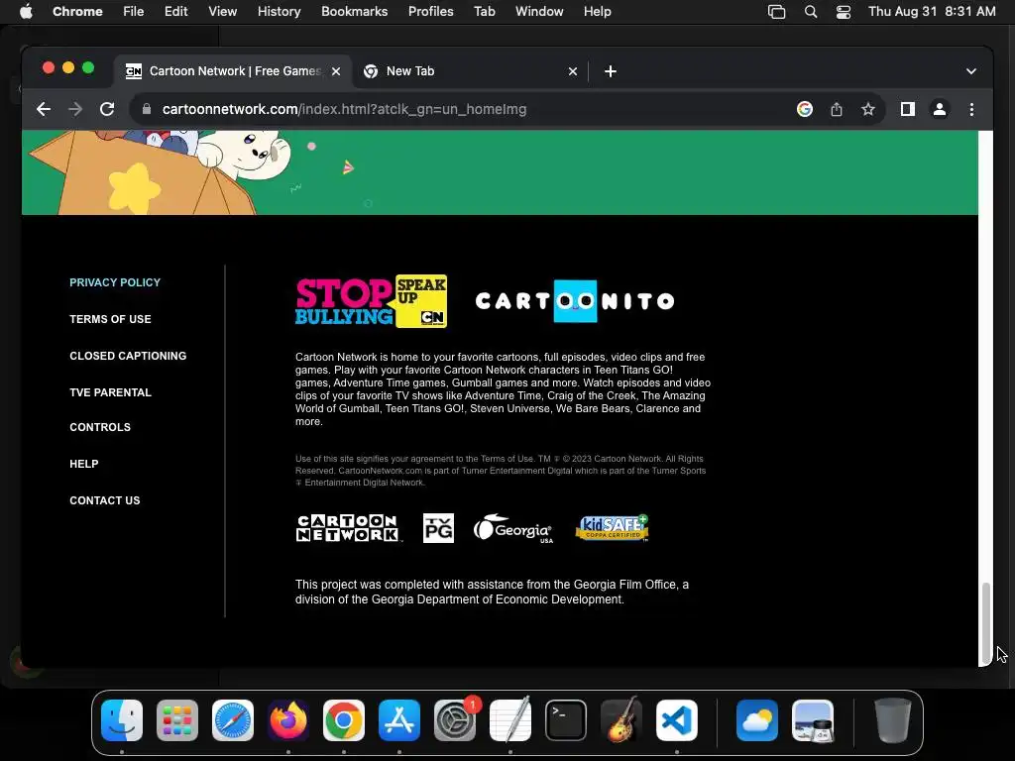The height and width of the screenshot is (761, 1015).
Task: Open TextEdit from the dock
Action: click(x=510, y=719)
